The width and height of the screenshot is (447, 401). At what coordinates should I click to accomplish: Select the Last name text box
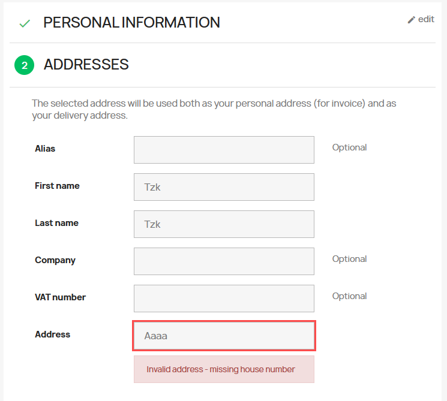coord(224,224)
